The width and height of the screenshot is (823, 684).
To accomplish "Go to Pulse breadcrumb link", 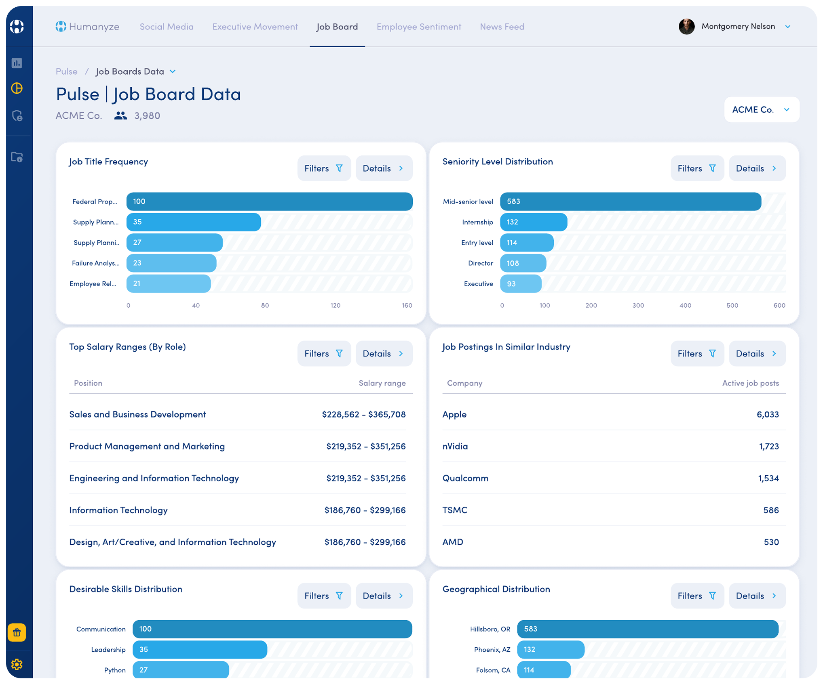I will (66, 71).
